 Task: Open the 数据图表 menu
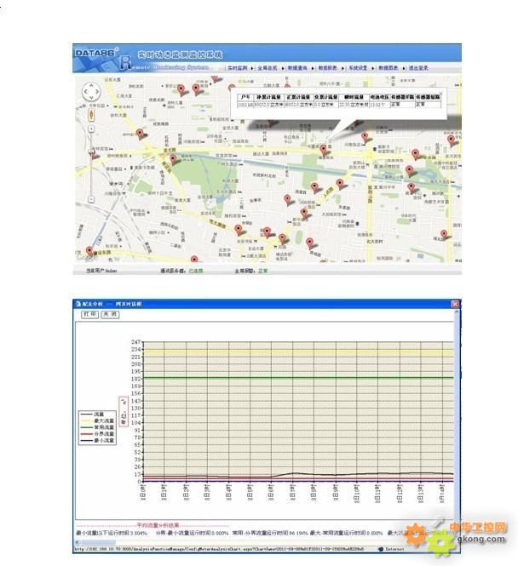[x=388, y=67]
